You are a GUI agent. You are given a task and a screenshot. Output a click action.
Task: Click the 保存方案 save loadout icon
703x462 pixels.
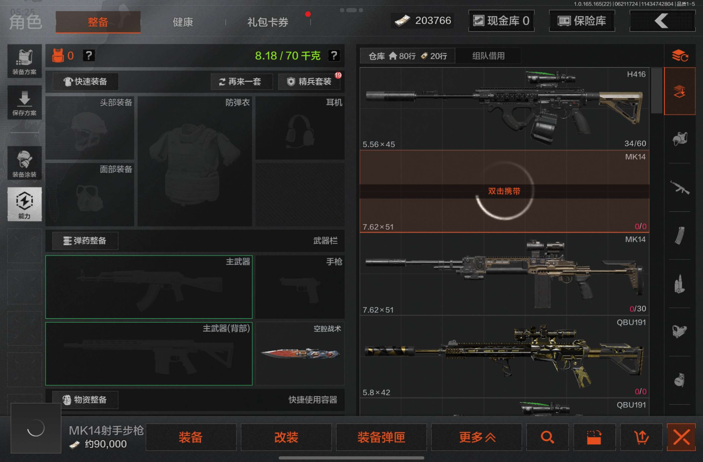coord(25,102)
